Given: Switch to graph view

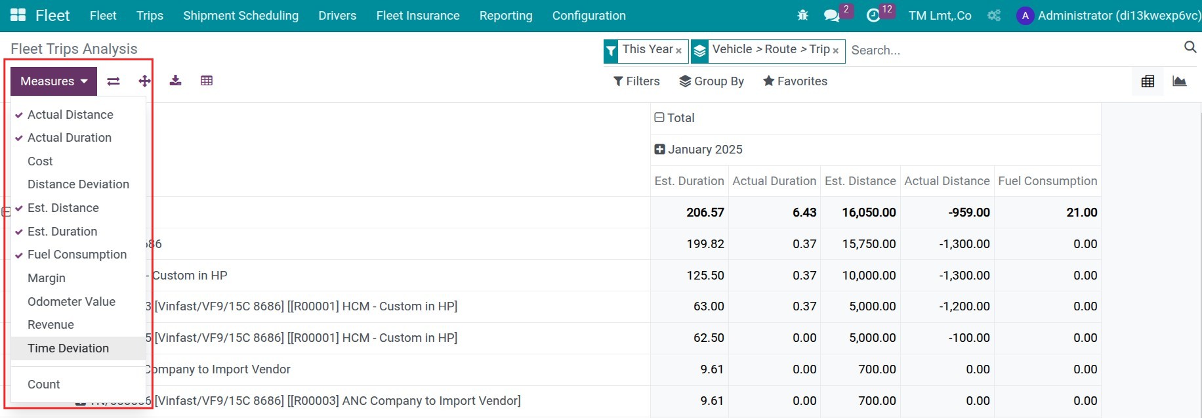Looking at the screenshot, I should click(x=1180, y=81).
